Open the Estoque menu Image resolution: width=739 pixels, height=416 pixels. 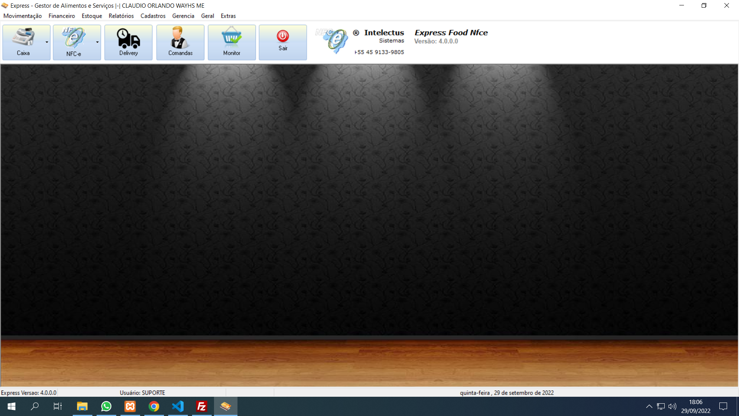pos(92,16)
